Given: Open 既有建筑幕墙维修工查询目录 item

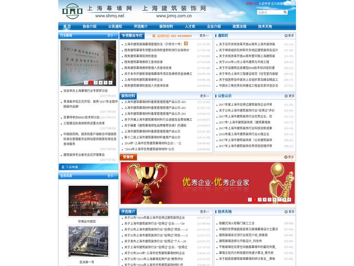Looking at the screenshot, I should click(144, 62).
